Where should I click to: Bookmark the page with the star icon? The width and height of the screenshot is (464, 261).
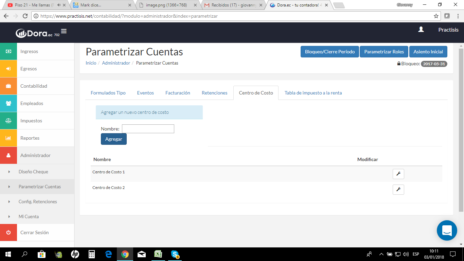coord(436,16)
